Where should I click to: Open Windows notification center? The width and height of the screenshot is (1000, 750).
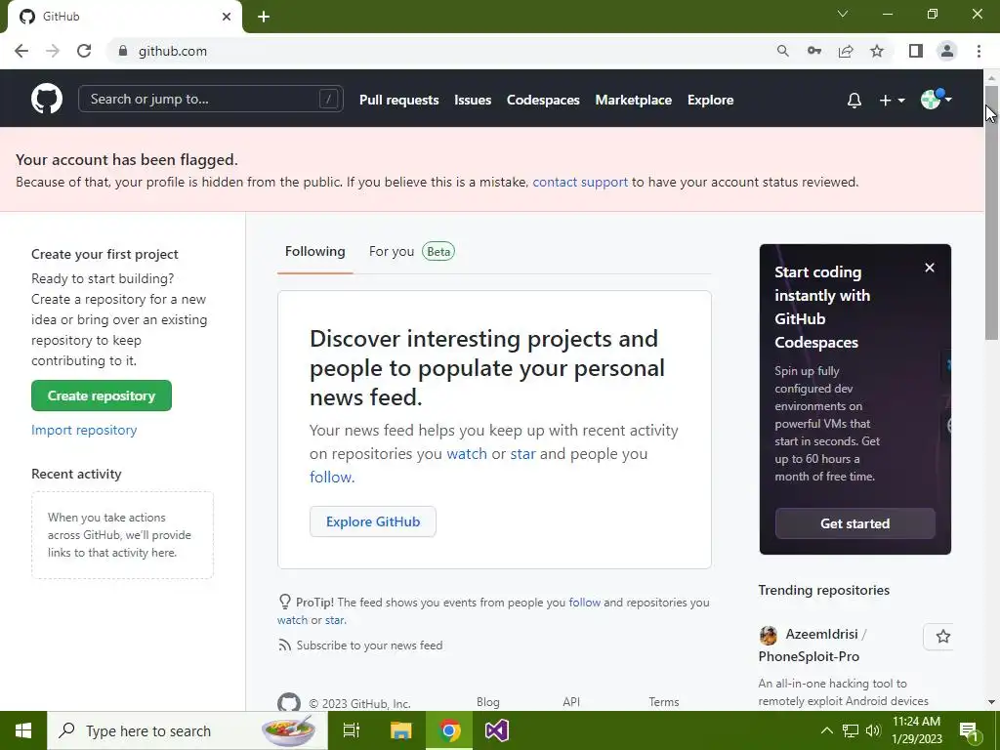(x=969, y=731)
